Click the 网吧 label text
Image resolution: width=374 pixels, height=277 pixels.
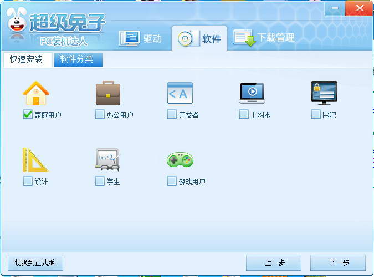(x=329, y=115)
